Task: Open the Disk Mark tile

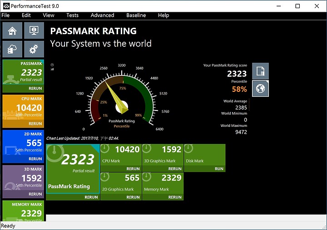Action: (205, 155)
